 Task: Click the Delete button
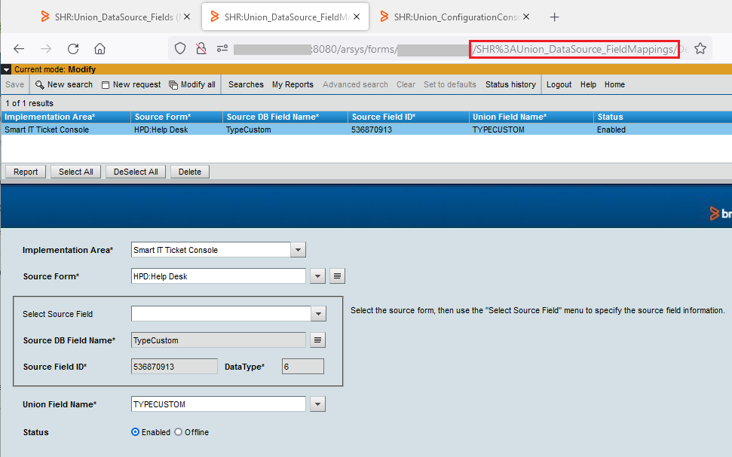[x=190, y=172]
